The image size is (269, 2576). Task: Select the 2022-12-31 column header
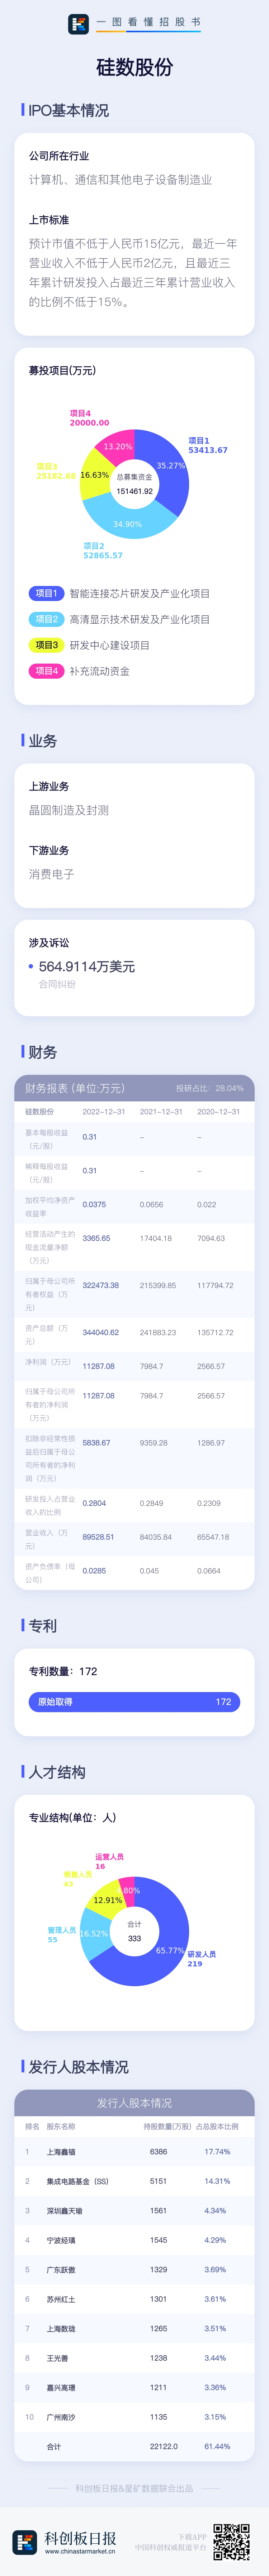104,1111
